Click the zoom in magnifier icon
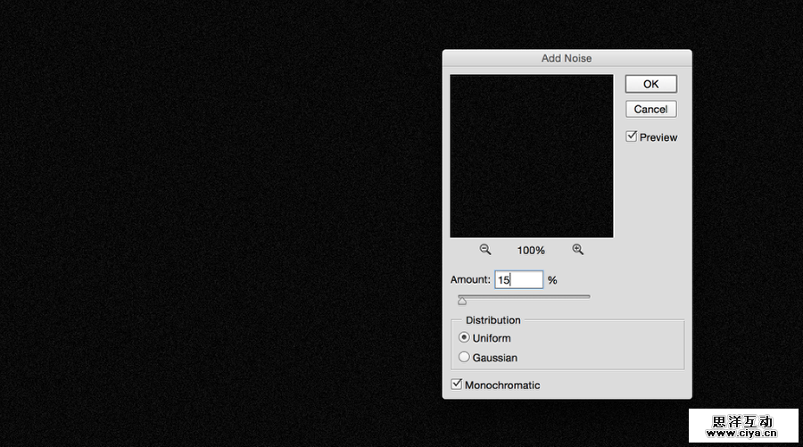The height and width of the screenshot is (447, 803). (577, 250)
